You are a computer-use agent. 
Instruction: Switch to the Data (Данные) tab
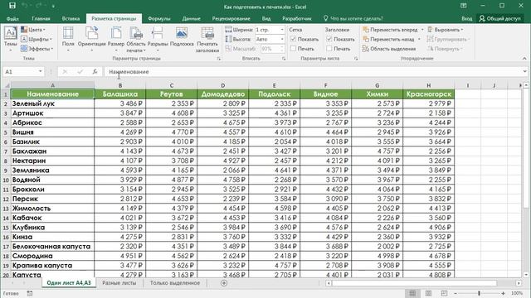coord(191,18)
